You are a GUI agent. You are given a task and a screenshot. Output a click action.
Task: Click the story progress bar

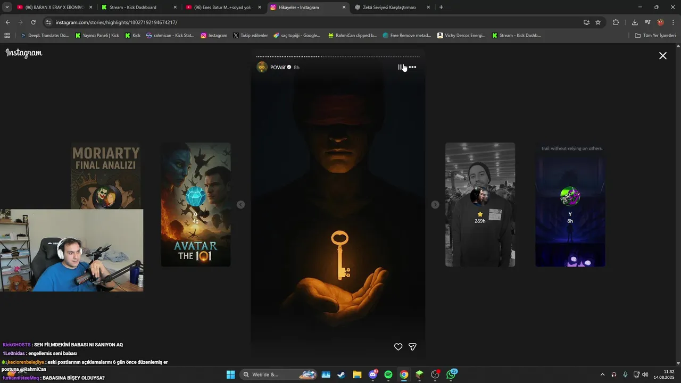338,56
